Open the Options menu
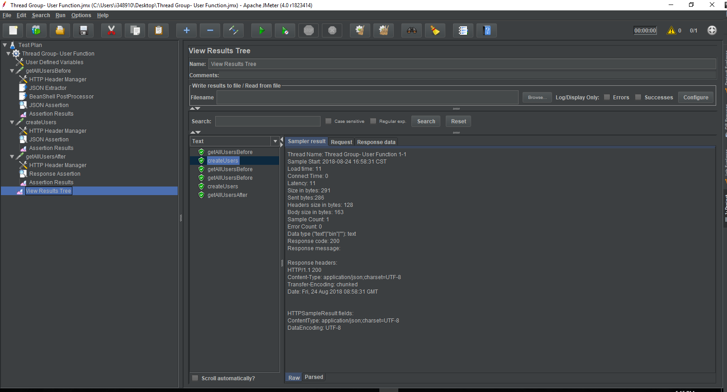Viewport: 727px width, 392px height. [81, 15]
